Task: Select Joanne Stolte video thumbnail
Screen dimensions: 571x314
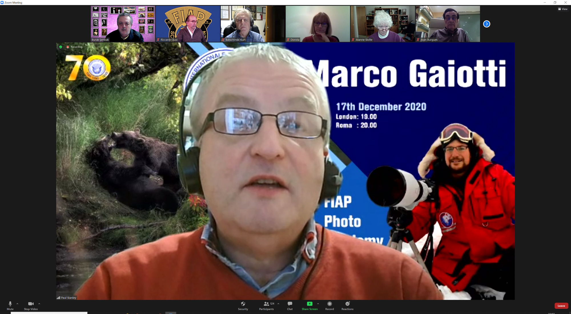Action: (x=383, y=24)
